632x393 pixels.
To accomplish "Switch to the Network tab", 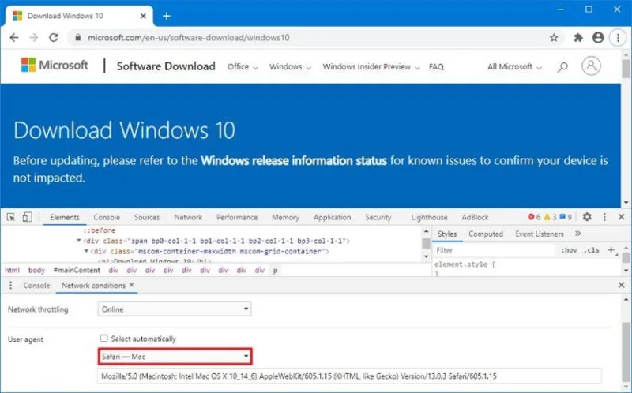I will tap(188, 217).
